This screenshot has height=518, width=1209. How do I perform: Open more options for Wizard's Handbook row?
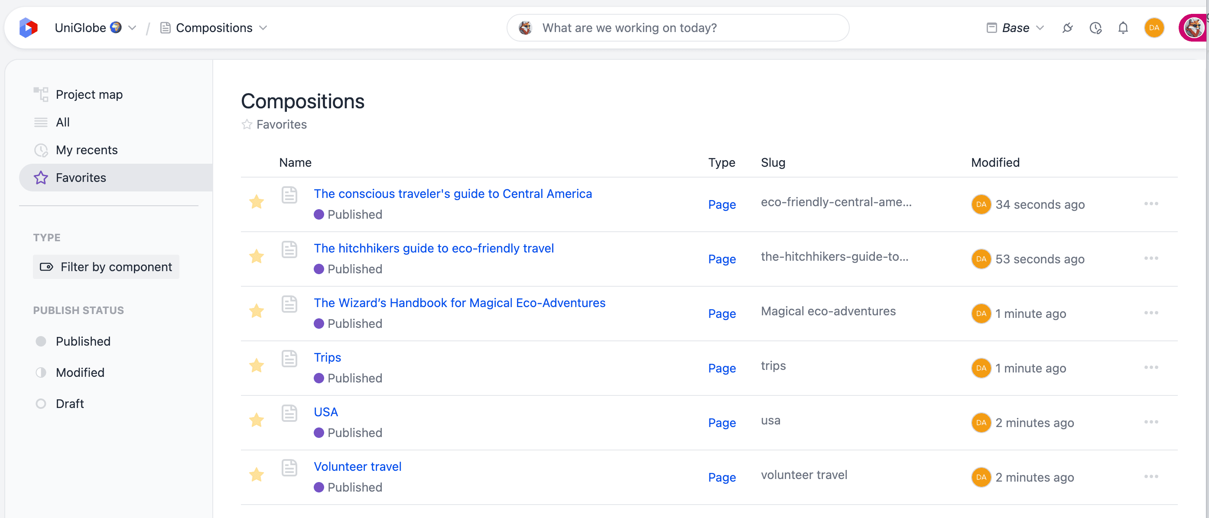pyautogui.click(x=1151, y=313)
